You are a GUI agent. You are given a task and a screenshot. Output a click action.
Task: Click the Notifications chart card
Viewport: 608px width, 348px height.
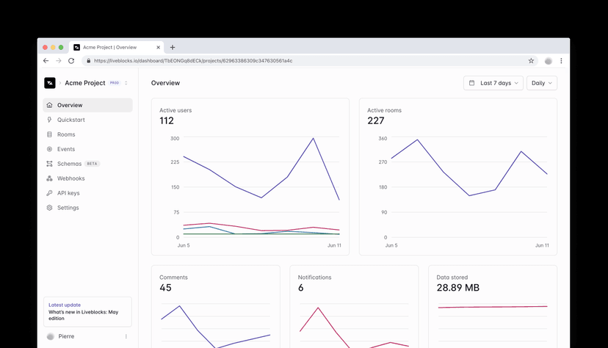point(354,307)
